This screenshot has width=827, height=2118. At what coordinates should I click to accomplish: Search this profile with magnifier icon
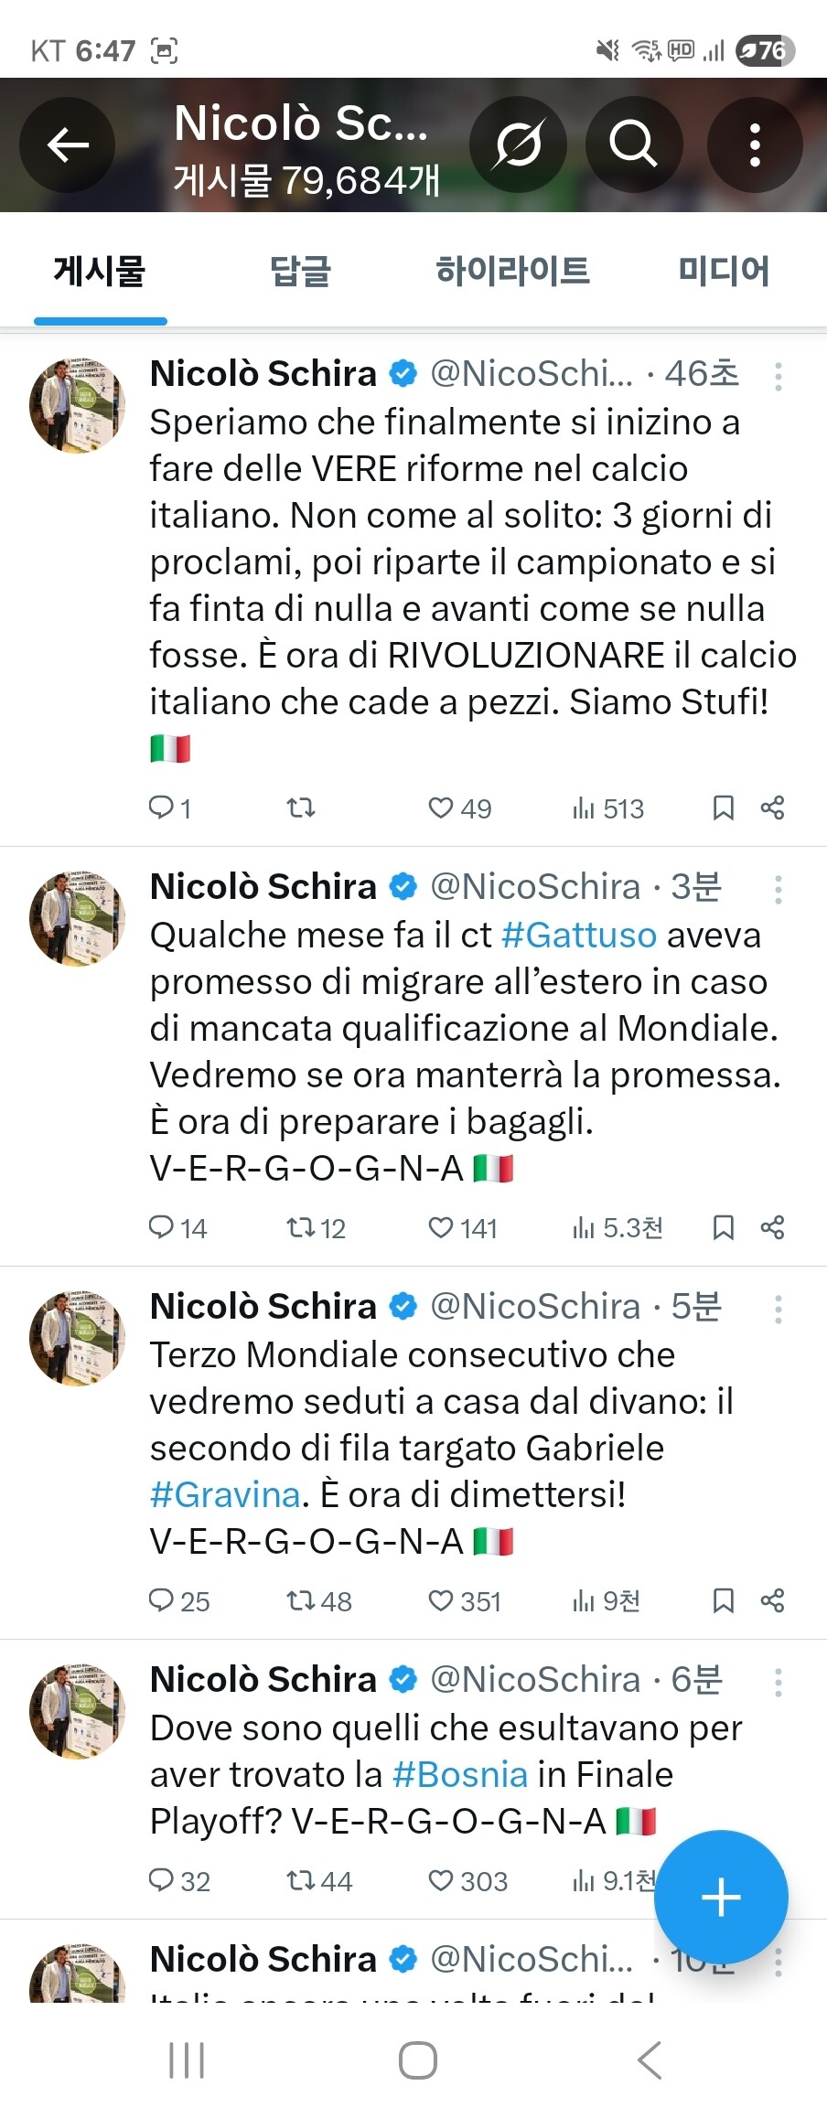pyautogui.click(x=633, y=144)
